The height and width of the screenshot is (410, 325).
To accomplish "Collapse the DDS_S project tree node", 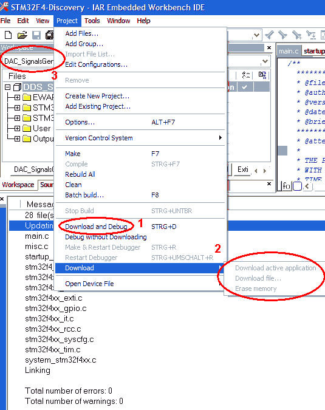I will [x=7, y=87].
